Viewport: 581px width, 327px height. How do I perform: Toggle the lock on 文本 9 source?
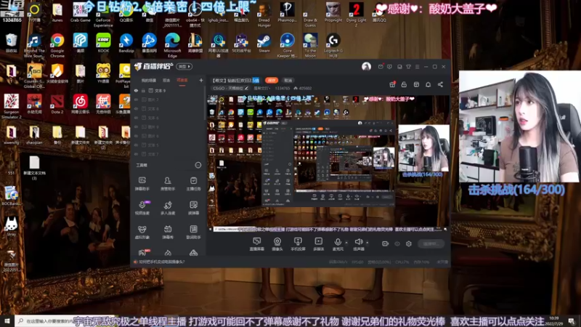[x=143, y=90]
